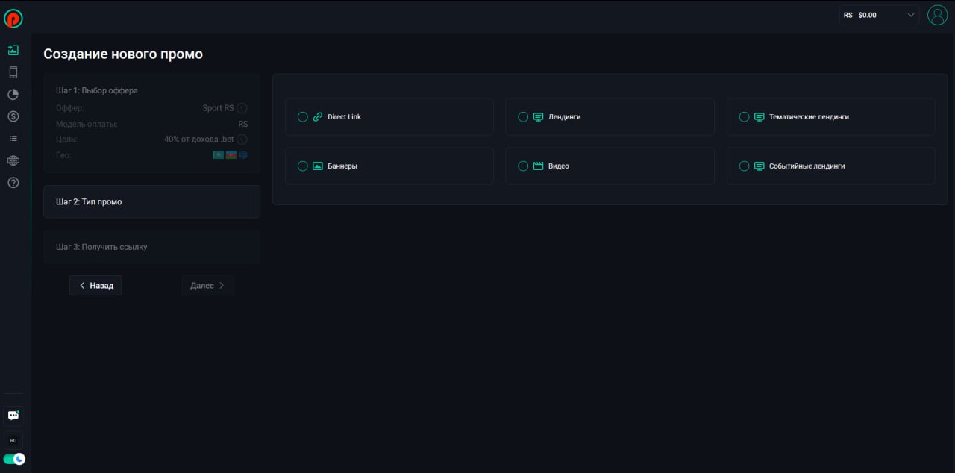The image size is (955, 473).
Task: Choose the Тематические лендинги option
Action: point(744,117)
